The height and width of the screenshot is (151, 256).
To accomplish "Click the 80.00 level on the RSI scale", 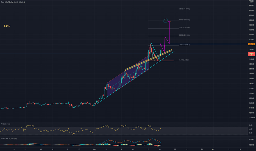I will click(x=251, y=125).
